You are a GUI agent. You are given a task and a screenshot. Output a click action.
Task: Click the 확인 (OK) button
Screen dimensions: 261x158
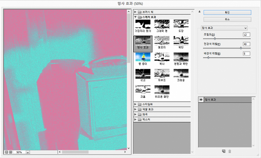pos(227,12)
